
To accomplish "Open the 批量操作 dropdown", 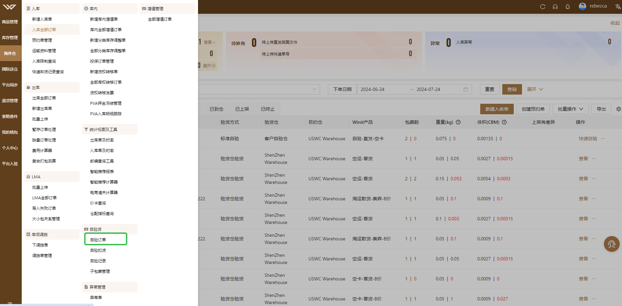I will [x=570, y=109].
